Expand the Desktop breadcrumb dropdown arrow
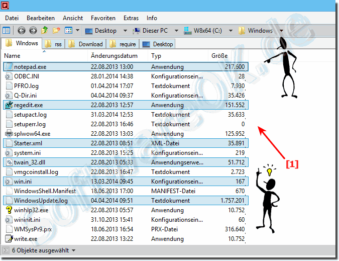 (125, 31)
